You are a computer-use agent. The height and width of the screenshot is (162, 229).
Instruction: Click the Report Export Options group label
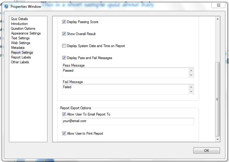pos(76,108)
